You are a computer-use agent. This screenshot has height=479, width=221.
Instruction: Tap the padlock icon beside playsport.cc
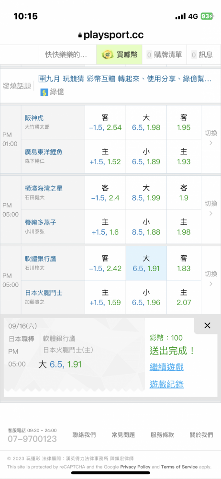point(80,36)
